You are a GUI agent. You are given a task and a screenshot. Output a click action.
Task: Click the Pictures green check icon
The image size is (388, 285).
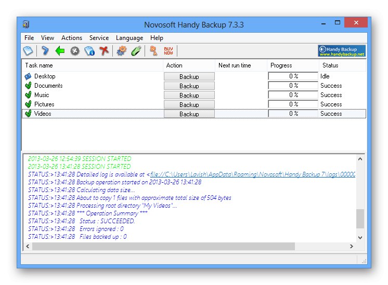(28, 104)
